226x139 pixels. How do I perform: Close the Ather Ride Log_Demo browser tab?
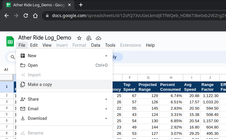tap(69, 5)
